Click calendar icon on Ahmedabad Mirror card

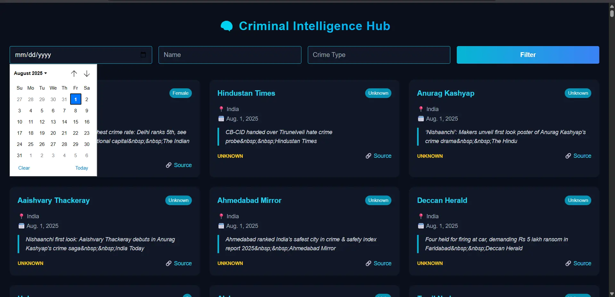(x=221, y=226)
